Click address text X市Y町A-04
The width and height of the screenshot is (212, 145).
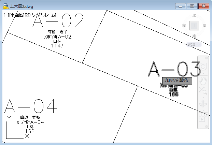30,122
